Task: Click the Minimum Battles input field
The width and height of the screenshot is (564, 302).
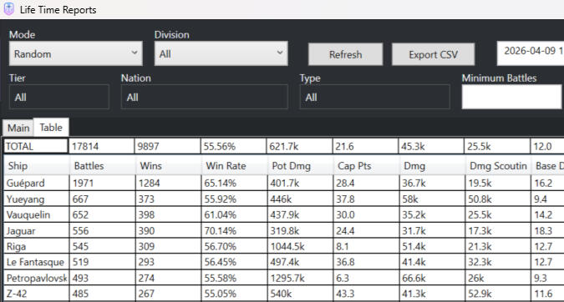Action: coord(511,97)
